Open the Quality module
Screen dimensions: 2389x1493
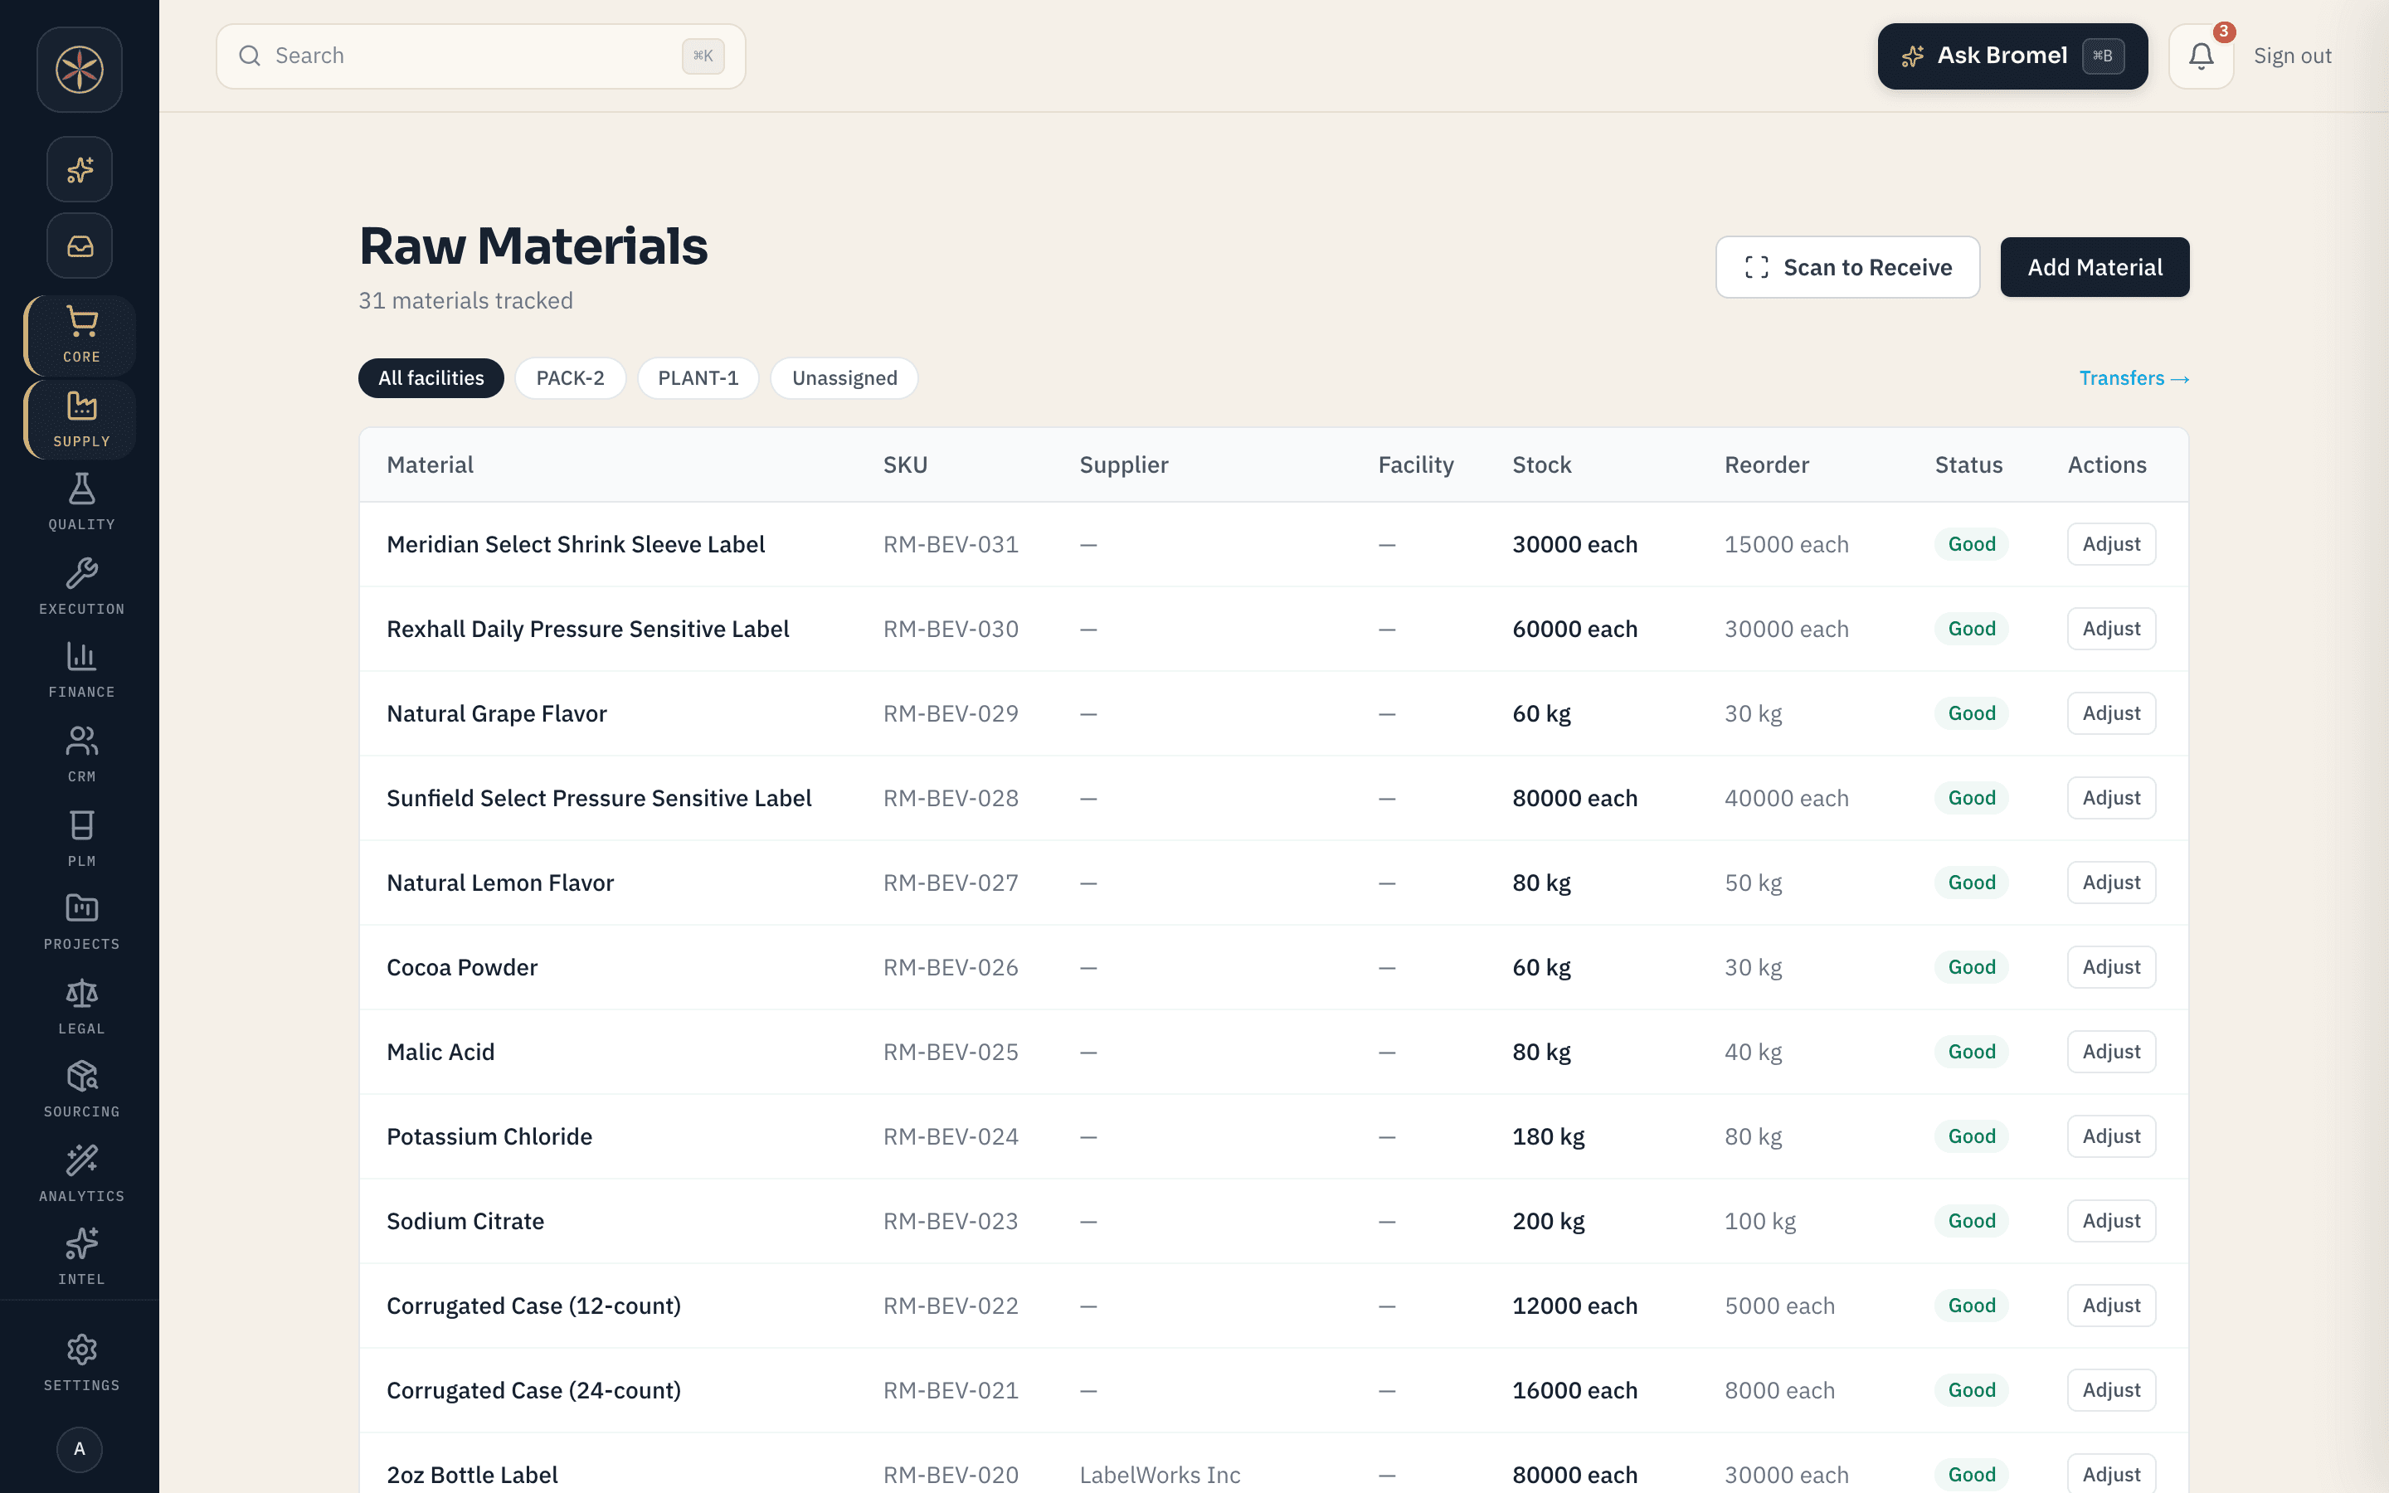coord(81,503)
